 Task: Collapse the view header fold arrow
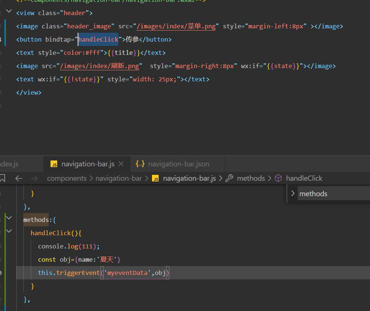point(9,11)
